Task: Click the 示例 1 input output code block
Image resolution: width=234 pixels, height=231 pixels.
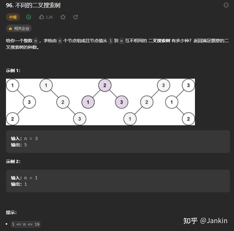Action: [118, 142]
